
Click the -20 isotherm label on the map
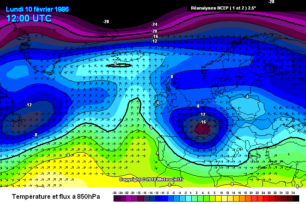(x=154, y=31)
